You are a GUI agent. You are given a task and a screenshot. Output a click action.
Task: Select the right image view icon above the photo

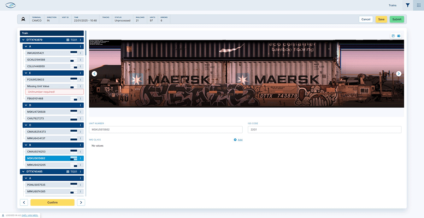[399, 36]
